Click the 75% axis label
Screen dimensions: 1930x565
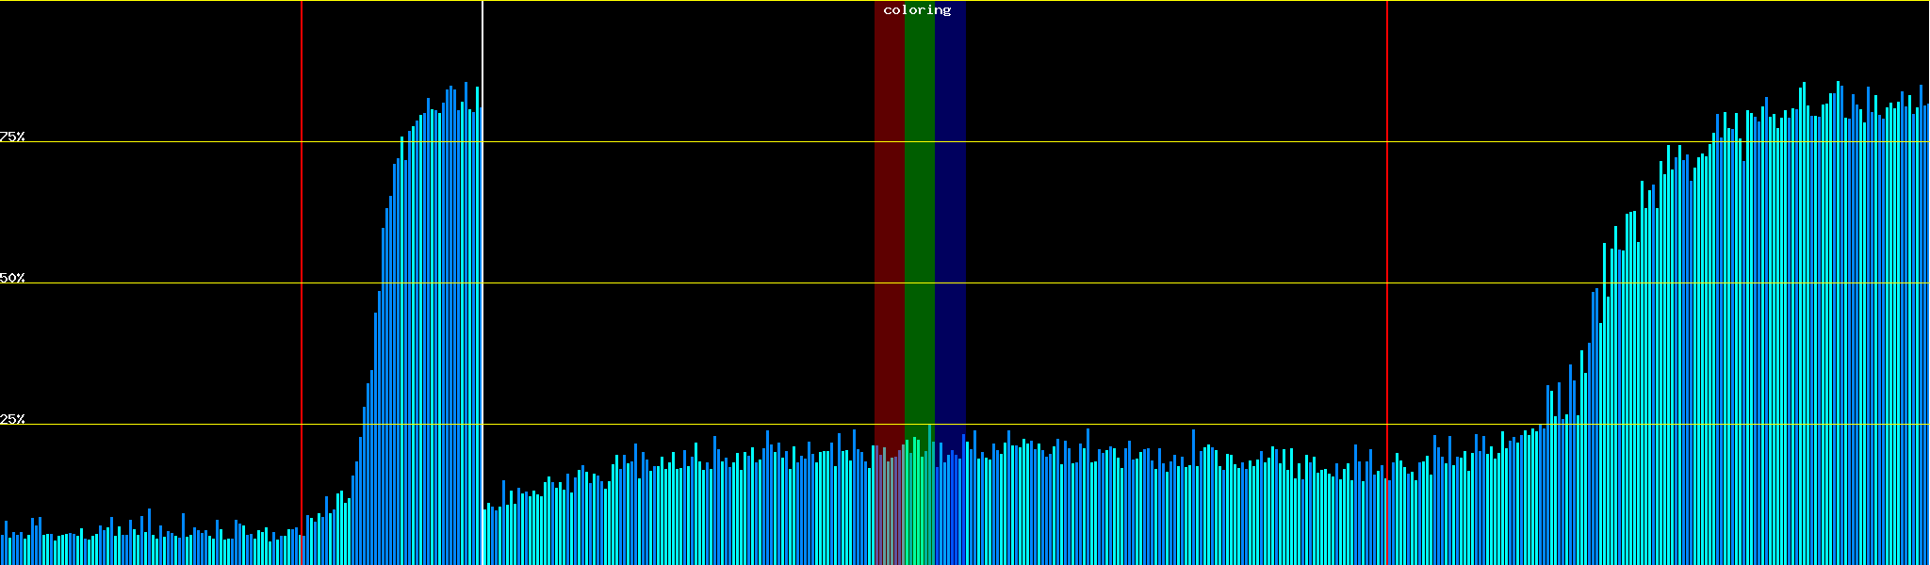(x=12, y=137)
